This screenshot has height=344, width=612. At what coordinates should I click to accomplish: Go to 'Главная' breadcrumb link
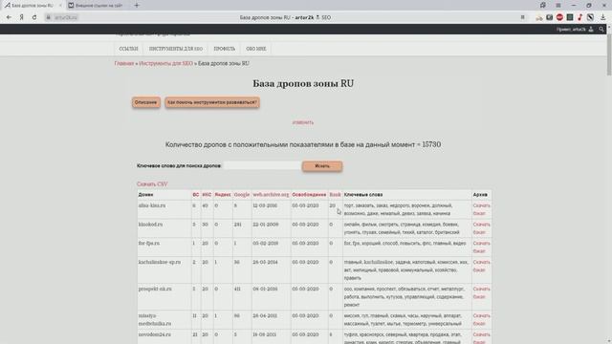[x=124, y=63]
